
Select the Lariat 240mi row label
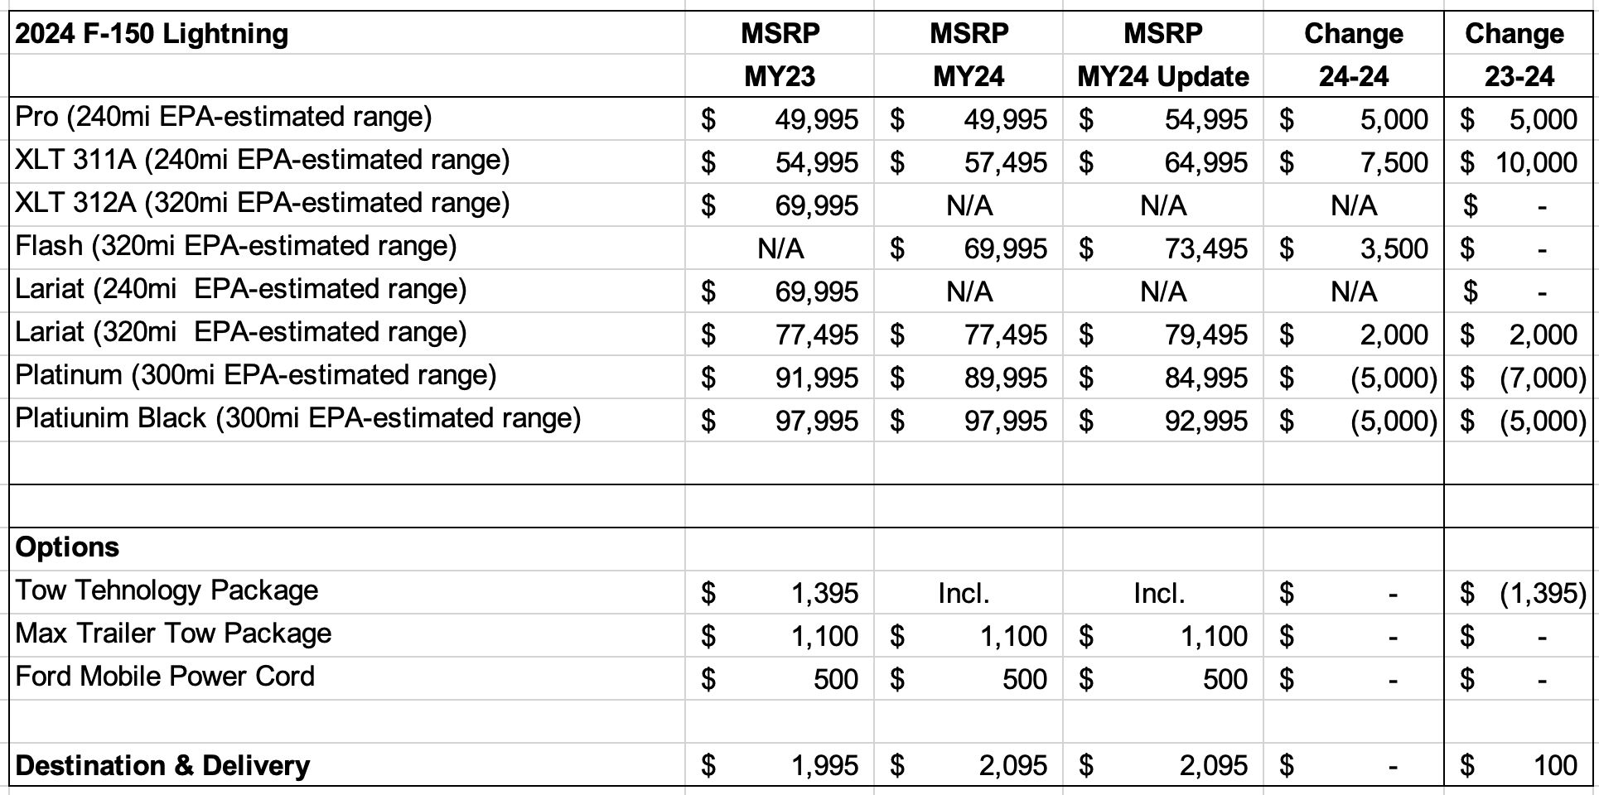point(241,289)
